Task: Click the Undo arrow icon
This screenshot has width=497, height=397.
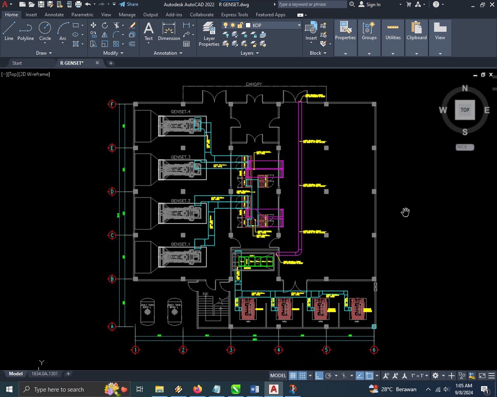Action: click(x=88, y=5)
